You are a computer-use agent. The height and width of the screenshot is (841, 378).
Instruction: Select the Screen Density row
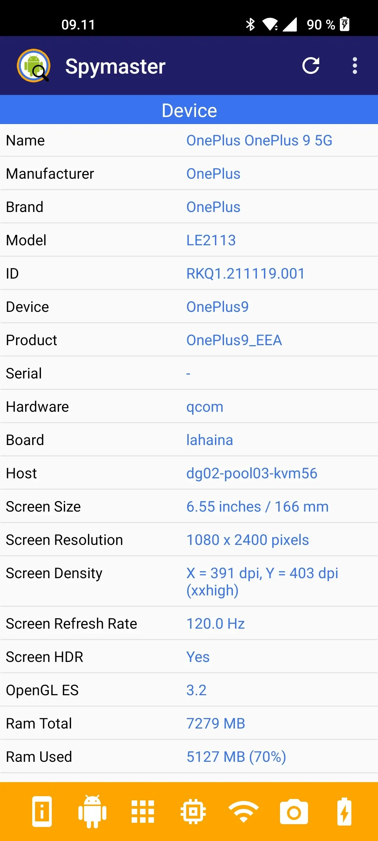pyautogui.click(x=189, y=581)
